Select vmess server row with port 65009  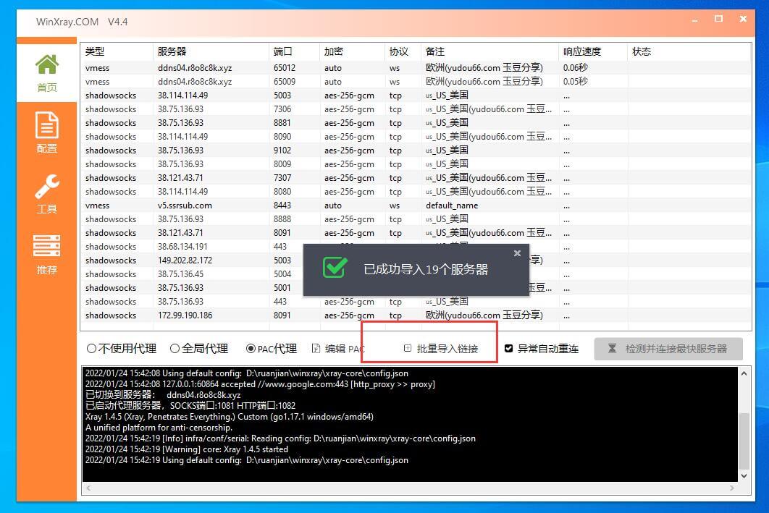416,81
